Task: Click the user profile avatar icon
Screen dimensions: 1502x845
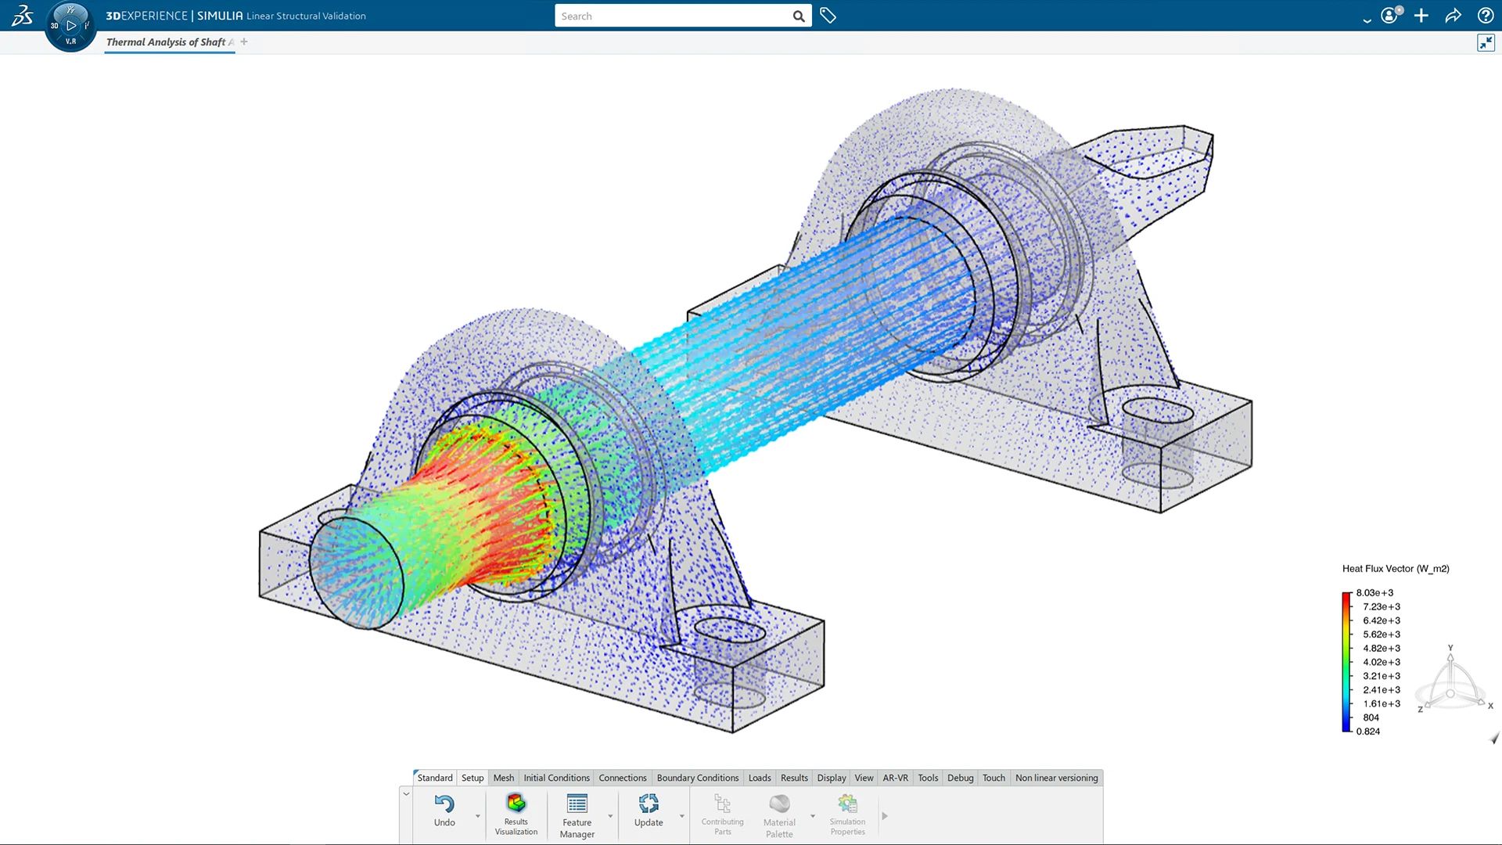Action: (x=1389, y=15)
